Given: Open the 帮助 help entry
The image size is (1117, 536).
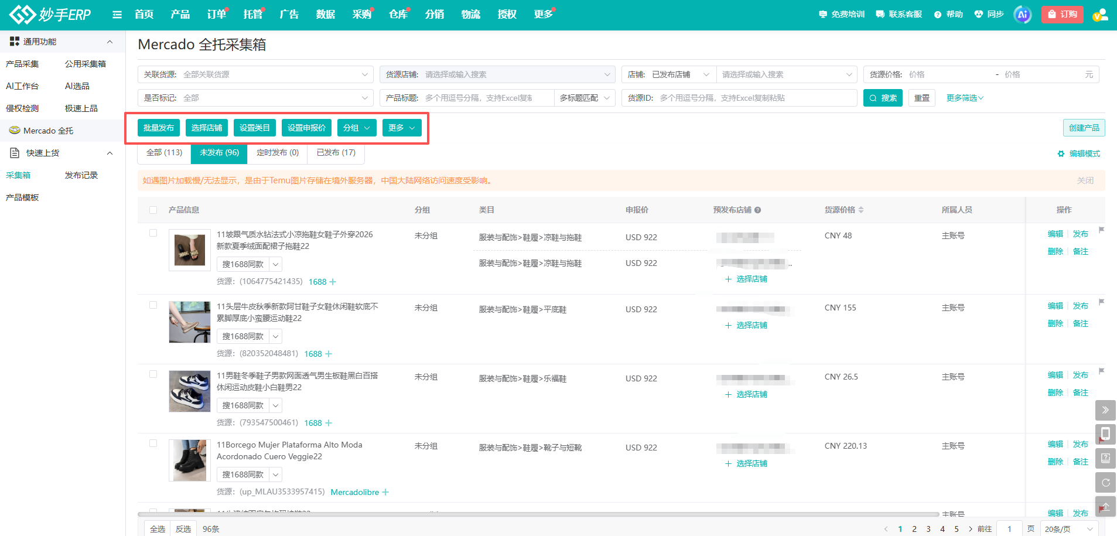Looking at the screenshot, I should click(948, 14).
